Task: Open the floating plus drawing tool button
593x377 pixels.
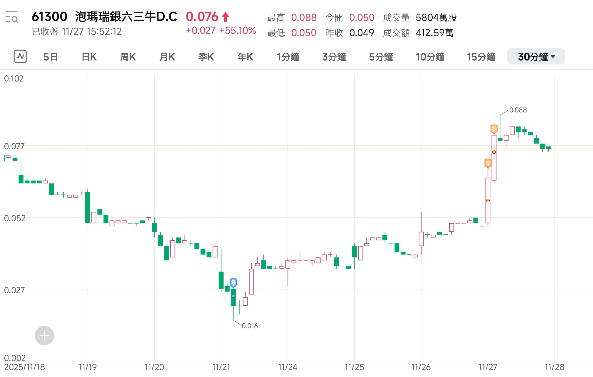Action: tap(44, 335)
